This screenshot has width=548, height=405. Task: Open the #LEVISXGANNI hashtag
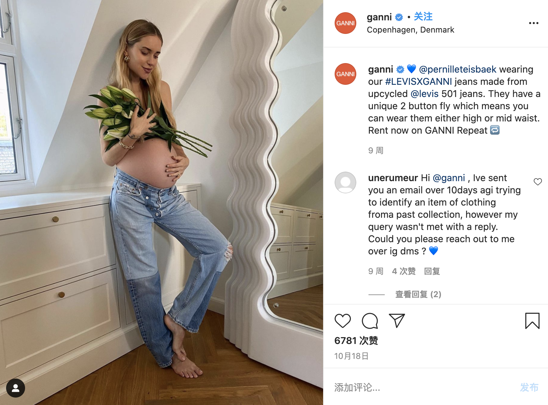[x=418, y=81]
